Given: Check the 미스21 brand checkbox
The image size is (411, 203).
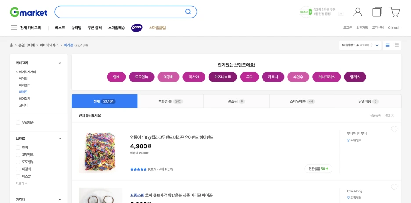Looking at the screenshot, I should click(18, 176).
